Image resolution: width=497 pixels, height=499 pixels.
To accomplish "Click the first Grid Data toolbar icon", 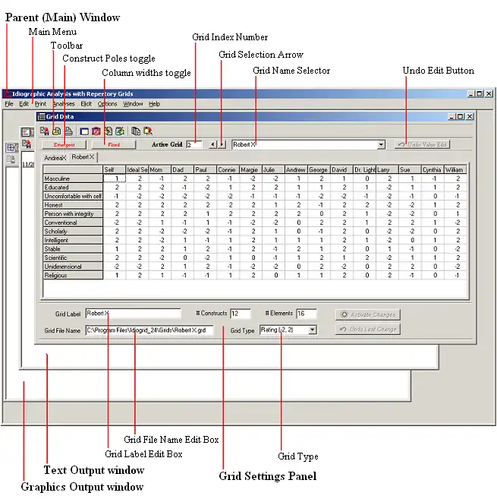I will tap(45, 131).
